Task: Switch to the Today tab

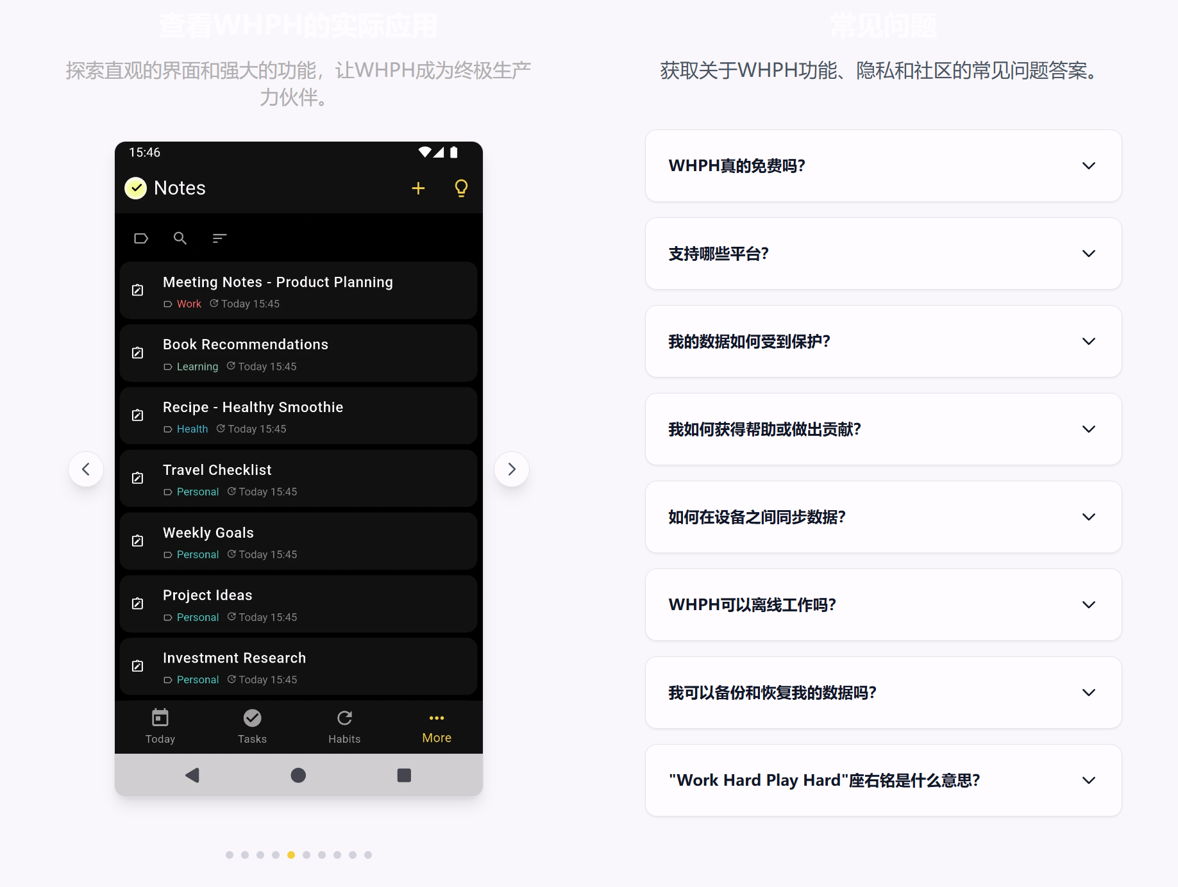Action: click(x=160, y=726)
